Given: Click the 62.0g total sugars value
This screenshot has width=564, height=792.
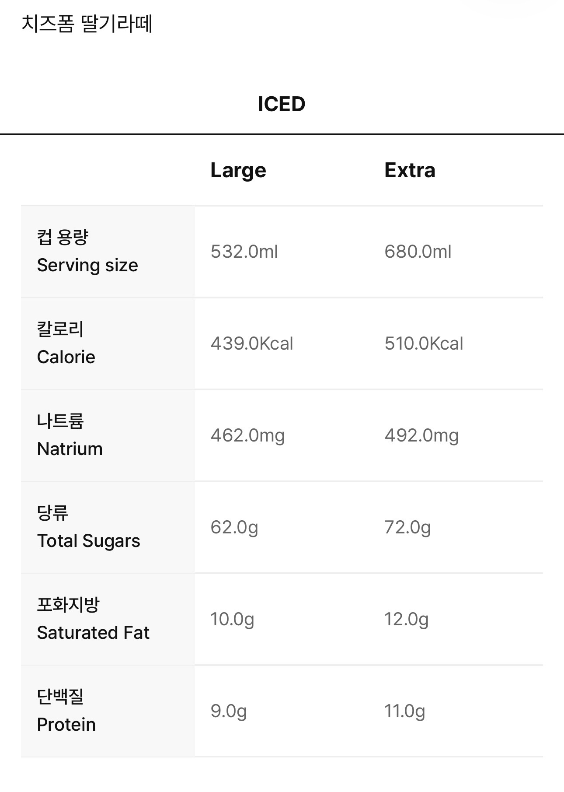Looking at the screenshot, I should [x=234, y=528].
